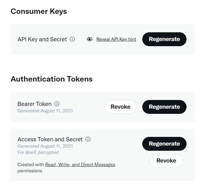212x191 pixels.
Task: Revoke the Access Token and Secret
Action: 166,161
